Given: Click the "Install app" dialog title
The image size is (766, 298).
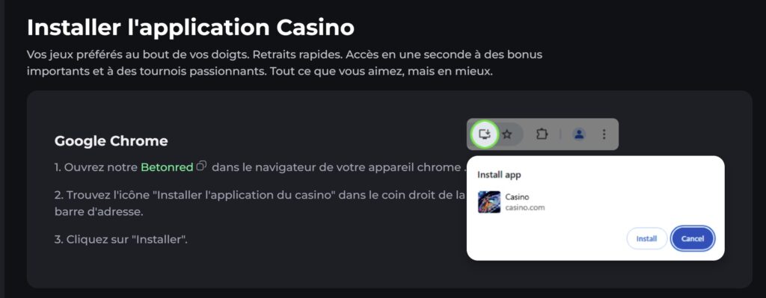Looking at the screenshot, I should click(x=499, y=175).
